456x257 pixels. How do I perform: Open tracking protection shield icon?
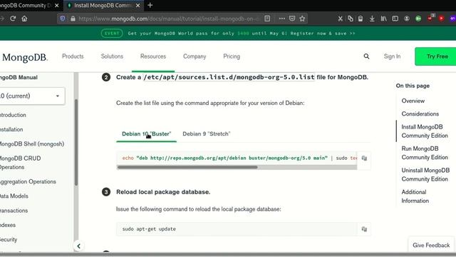[63, 19]
